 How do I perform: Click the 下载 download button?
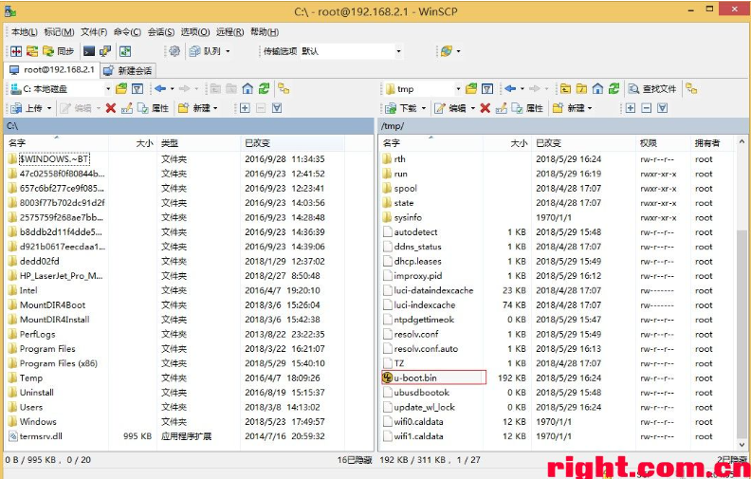(x=402, y=108)
